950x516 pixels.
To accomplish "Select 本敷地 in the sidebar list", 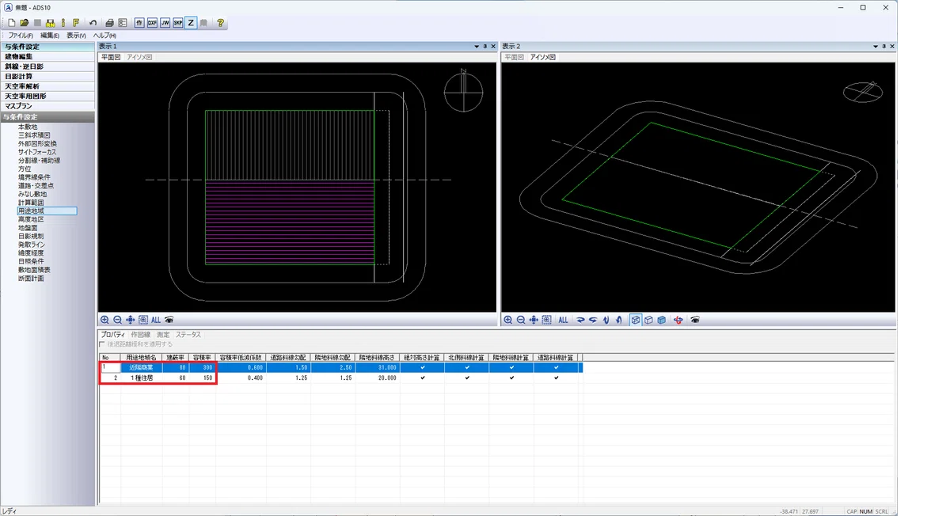I will tap(28, 127).
